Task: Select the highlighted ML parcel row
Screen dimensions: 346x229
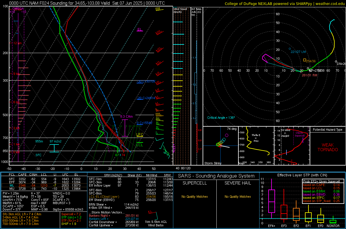Action: [x=44, y=185]
